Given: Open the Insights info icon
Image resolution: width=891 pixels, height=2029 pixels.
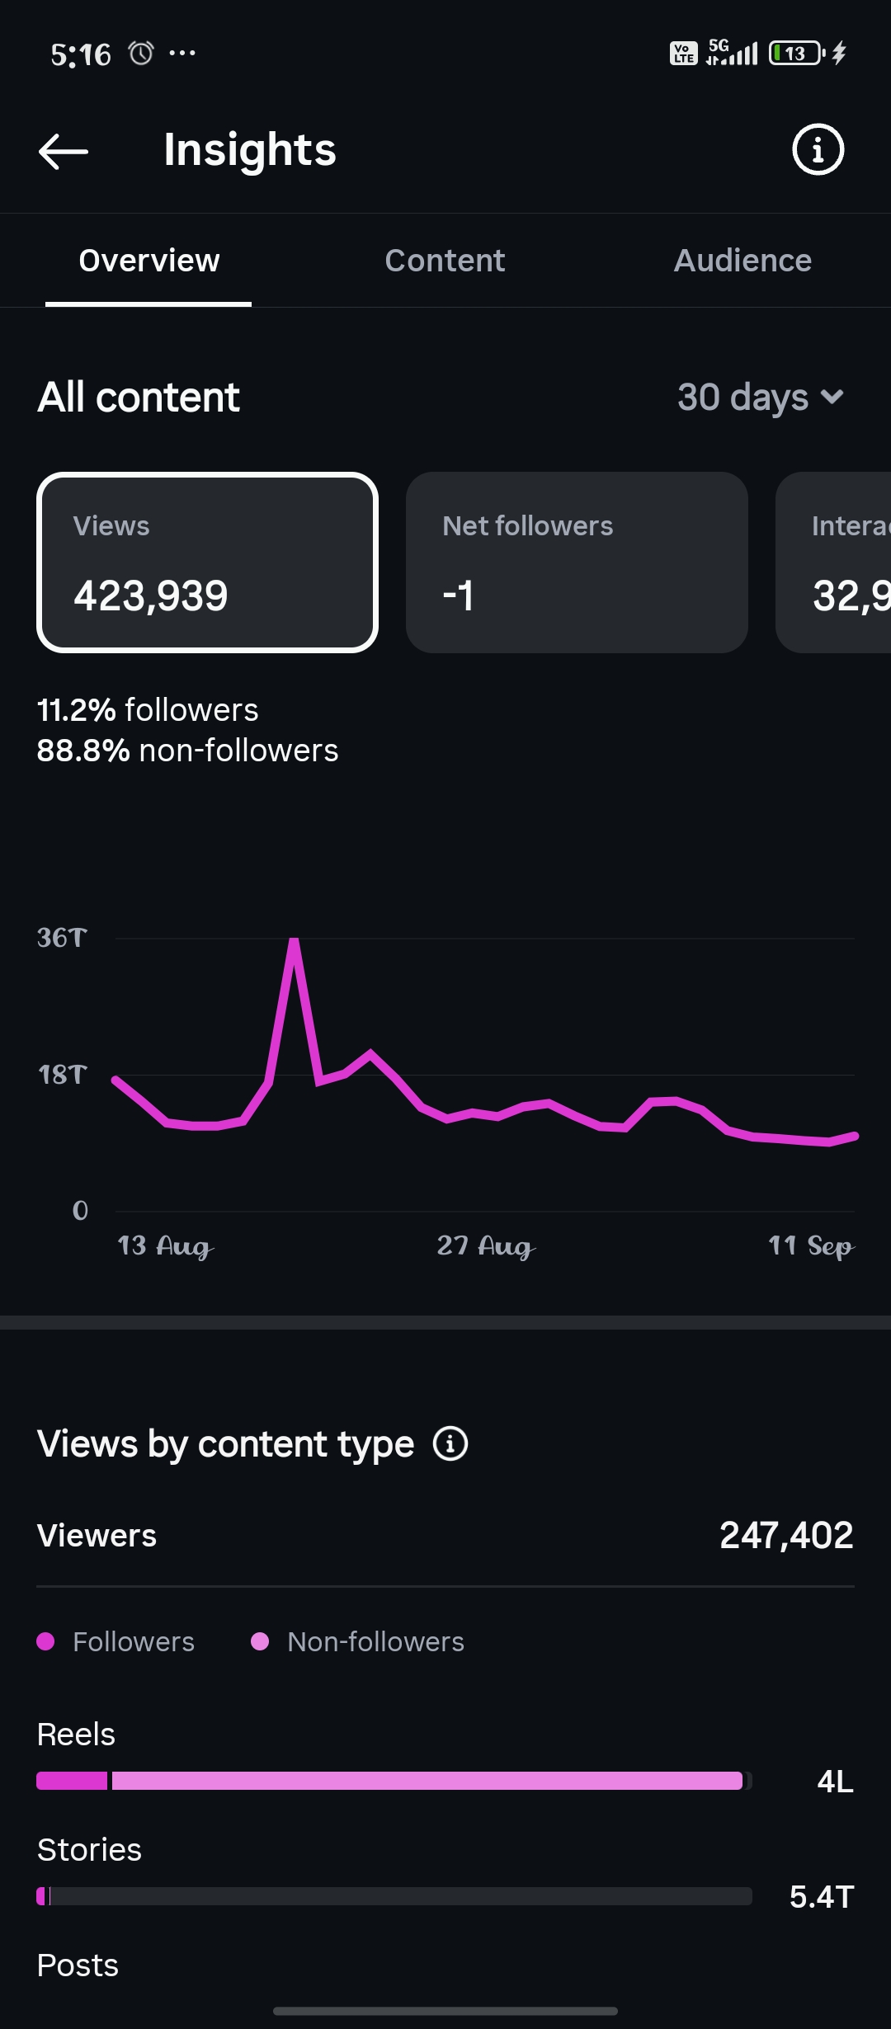Looking at the screenshot, I should [818, 150].
